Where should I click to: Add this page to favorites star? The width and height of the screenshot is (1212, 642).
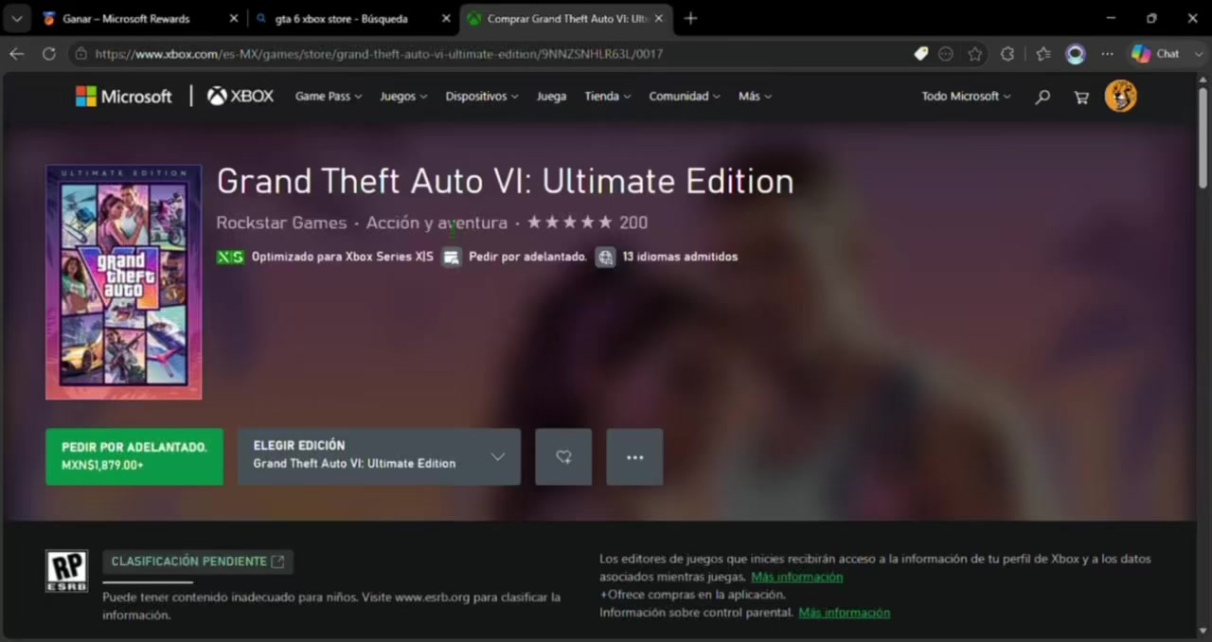point(974,54)
